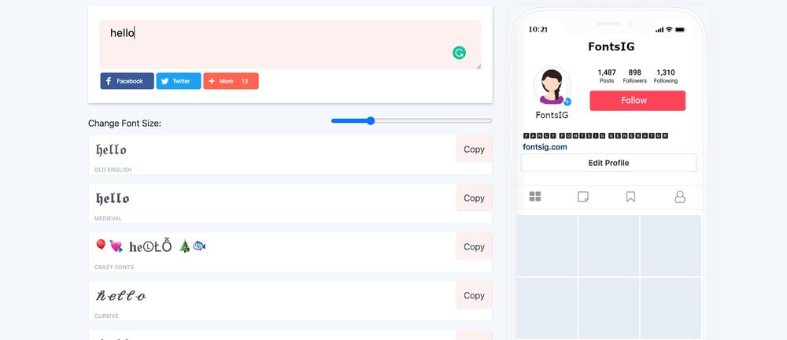787x340 pixels.
Task: Click the OLD ENGLISH font label
Action: coord(113,170)
